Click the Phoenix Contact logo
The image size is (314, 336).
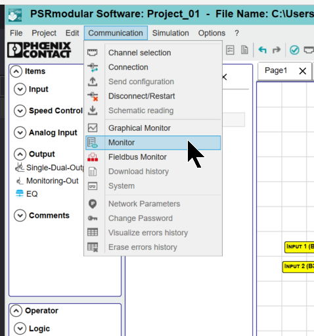[39, 50]
